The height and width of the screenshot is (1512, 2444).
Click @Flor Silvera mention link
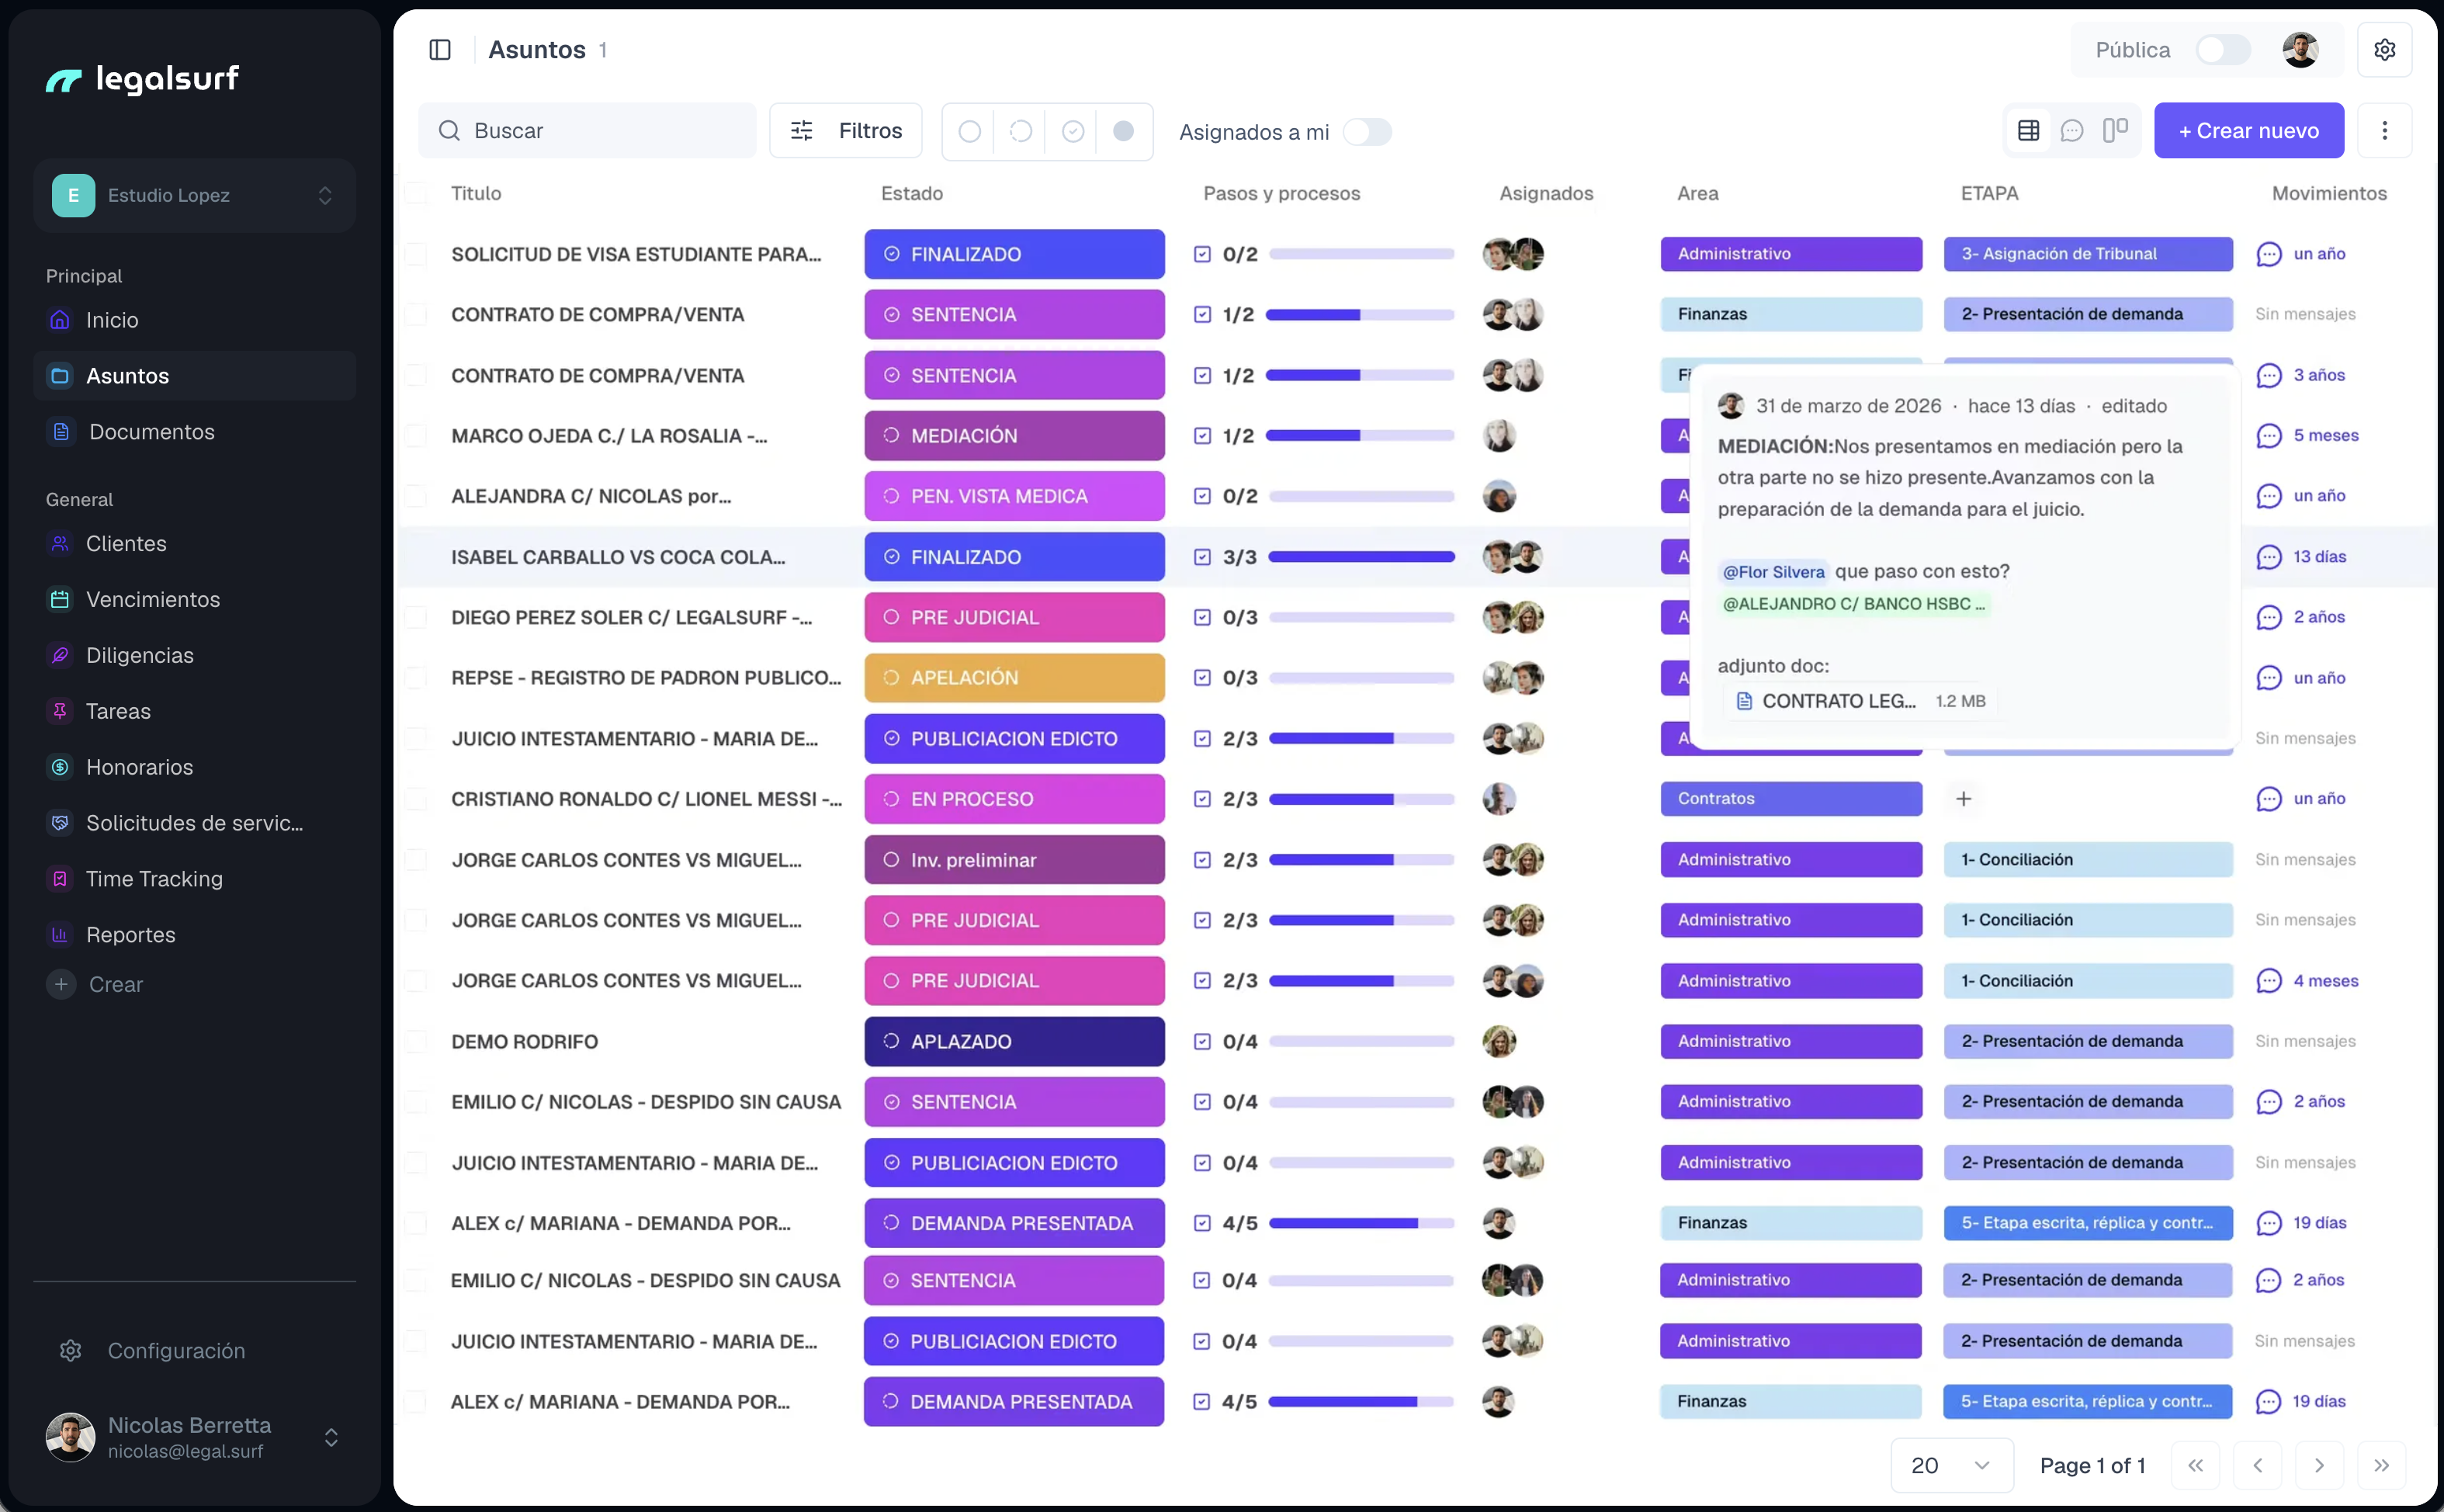pos(1773,572)
